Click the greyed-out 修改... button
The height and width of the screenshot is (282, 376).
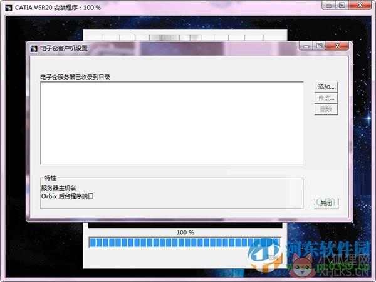coord(326,98)
